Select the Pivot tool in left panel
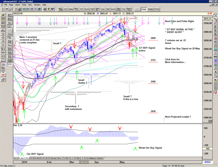The image size is (218, 167). pyautogui.click(x=10, y=46)
